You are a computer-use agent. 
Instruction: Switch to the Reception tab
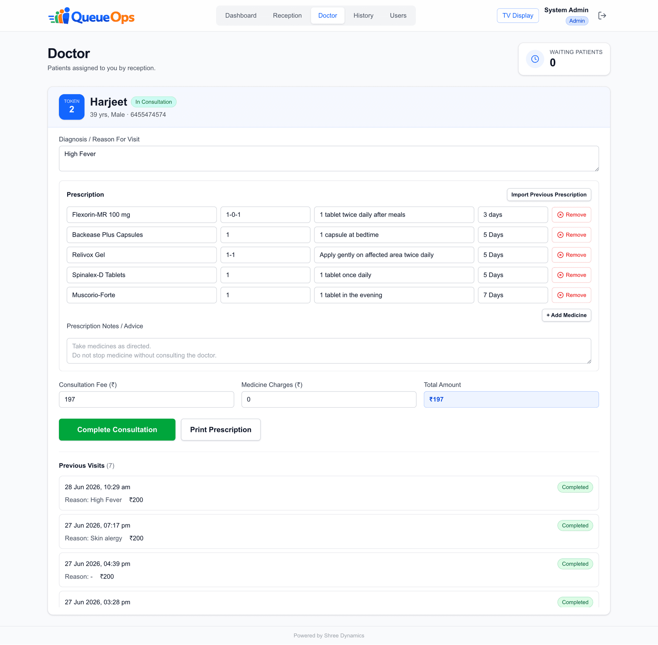287,15
